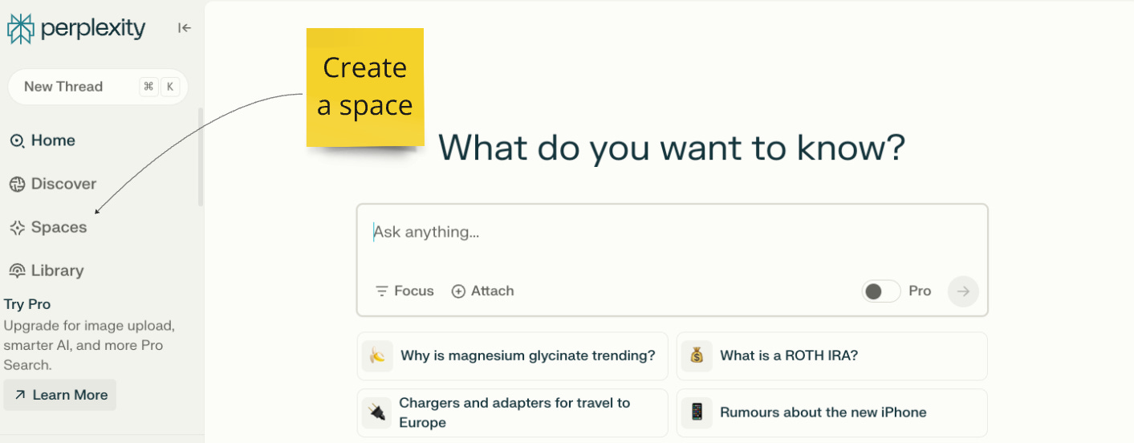Image resolution: width=1134 pixels, height=443 pixels.
Task: Select the What is a ROTH IRA suggestion
Action: [x=831, y=356]
